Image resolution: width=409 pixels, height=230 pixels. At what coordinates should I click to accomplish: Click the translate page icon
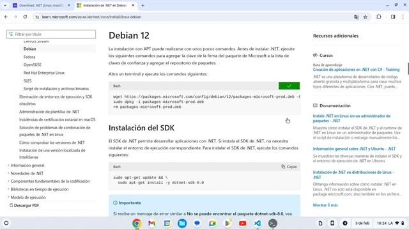[x=357, y=17]
